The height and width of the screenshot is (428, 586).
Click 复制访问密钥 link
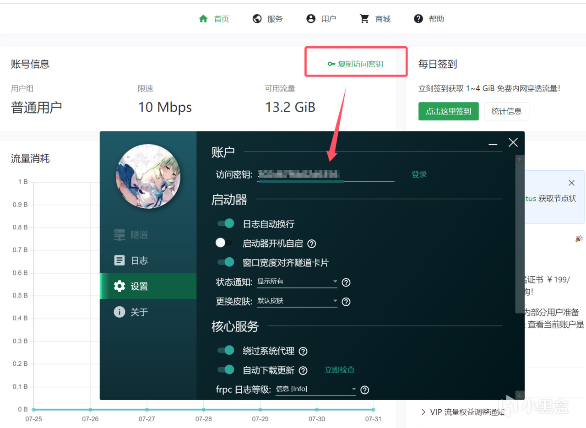(356, 64)
